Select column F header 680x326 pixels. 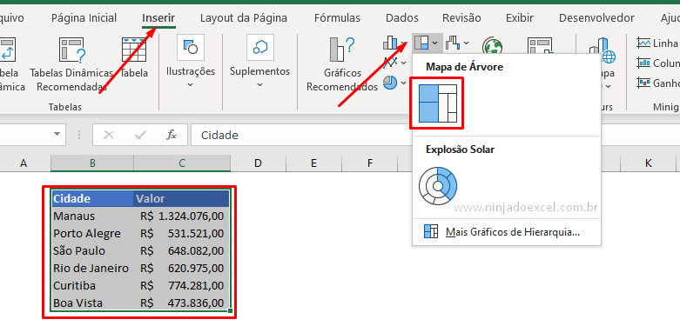369,163
